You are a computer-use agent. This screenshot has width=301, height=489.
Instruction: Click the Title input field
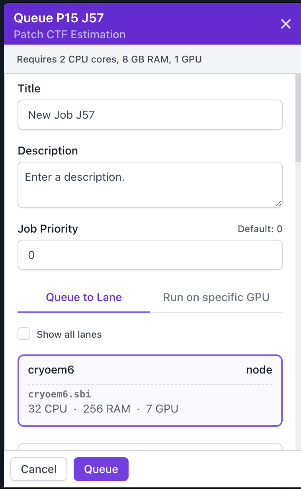150,115
